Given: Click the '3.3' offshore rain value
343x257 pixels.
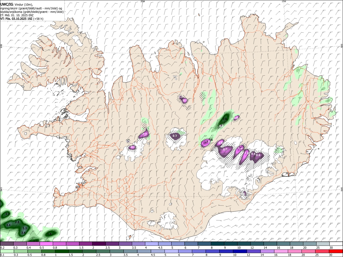Looking at the screenshot, I should click(25, 228).
